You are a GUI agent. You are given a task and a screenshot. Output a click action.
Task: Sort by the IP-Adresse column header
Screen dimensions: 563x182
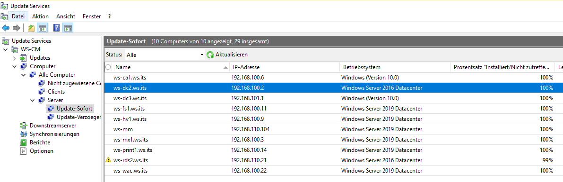pyautogui.click(x=285, y=67)
